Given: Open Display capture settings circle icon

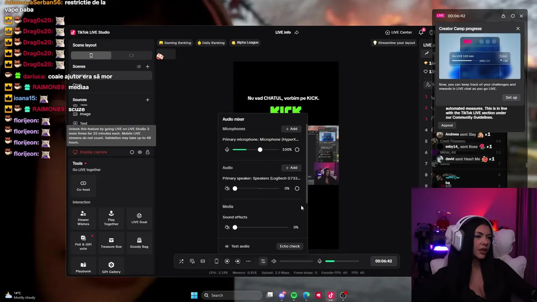Looking at the screenshot, I should coord(132,152).
